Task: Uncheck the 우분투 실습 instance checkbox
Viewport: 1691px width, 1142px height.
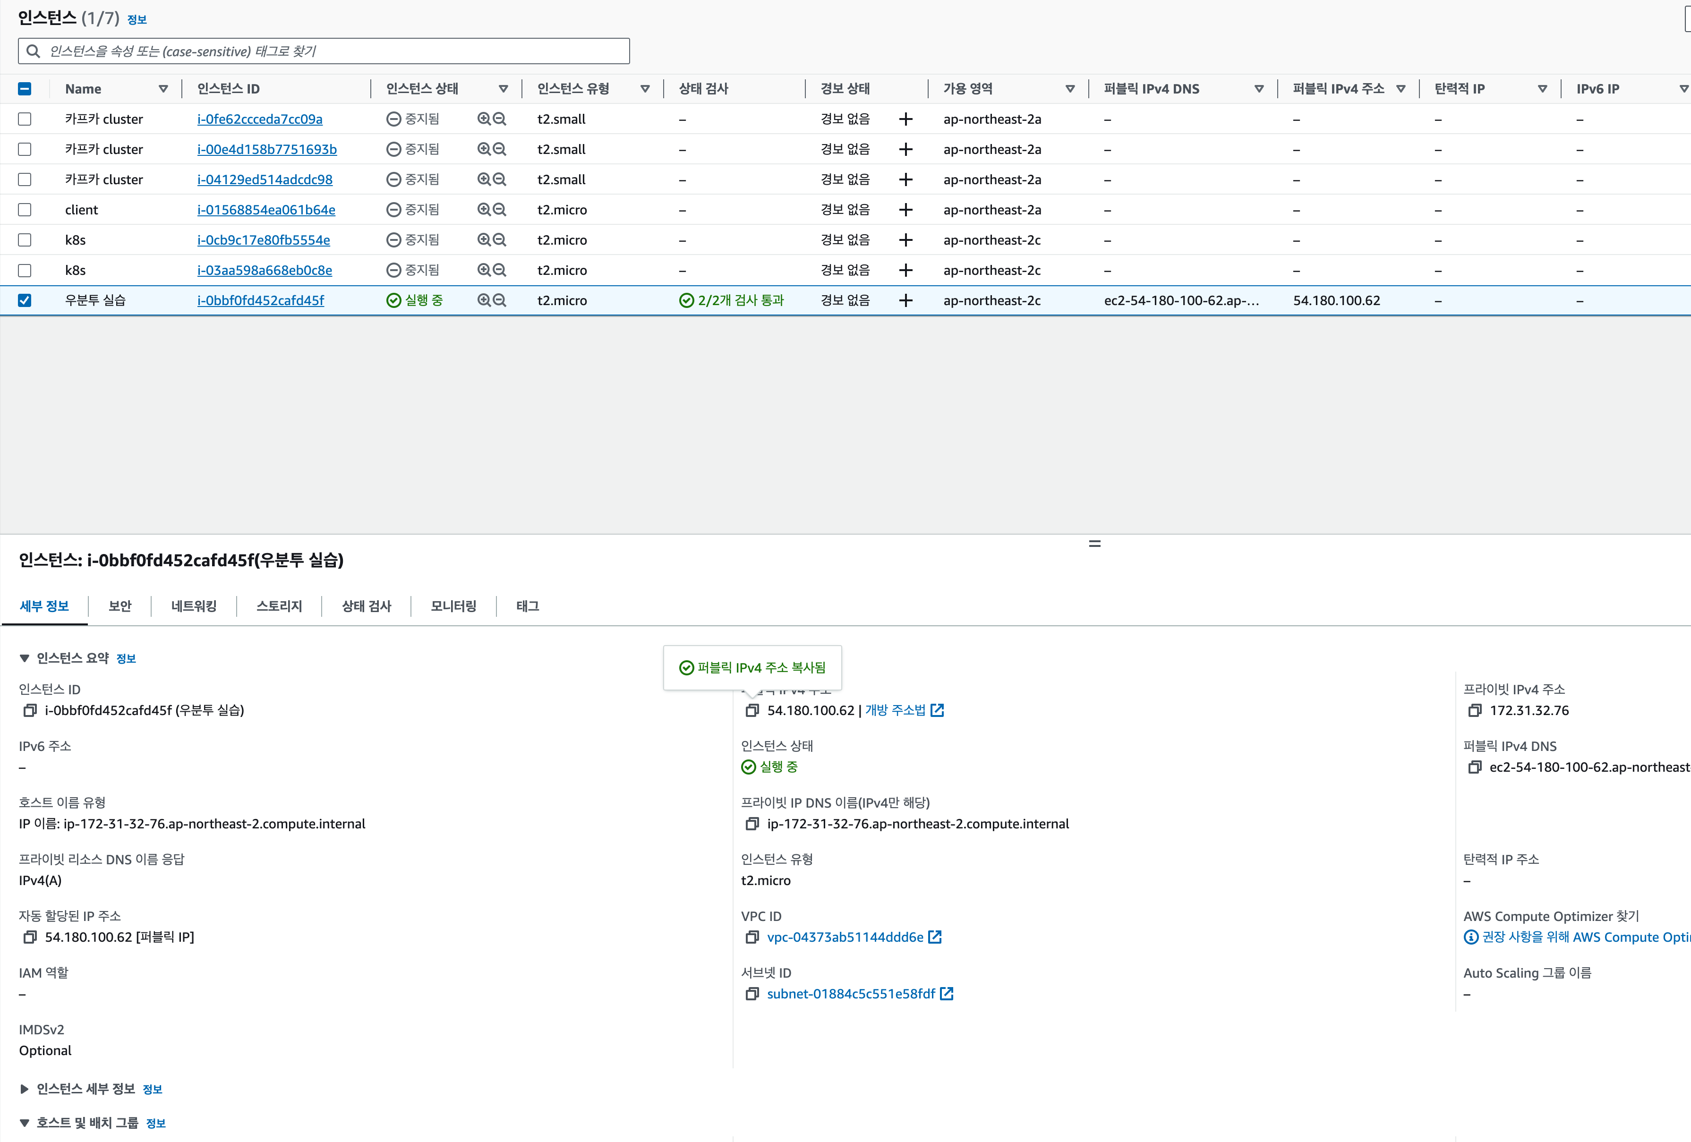Action: (25, 300)
